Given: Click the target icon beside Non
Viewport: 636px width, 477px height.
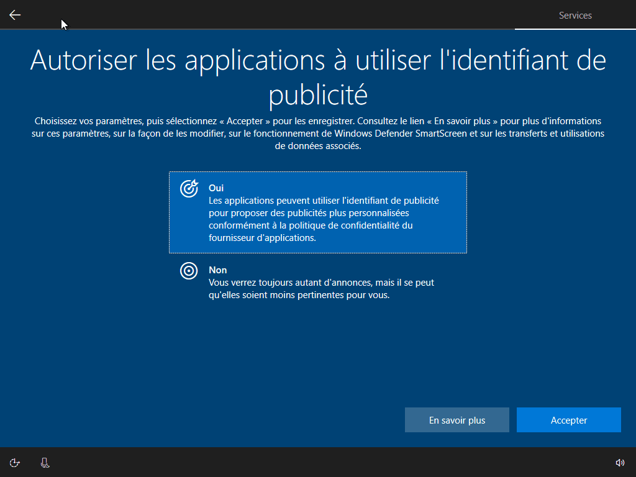Looking at the screenshot, I should pyautogui.click(x=189, y=271).
